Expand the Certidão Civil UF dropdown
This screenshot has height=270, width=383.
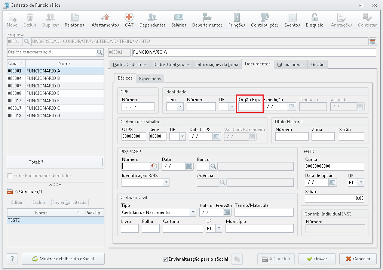219,228
